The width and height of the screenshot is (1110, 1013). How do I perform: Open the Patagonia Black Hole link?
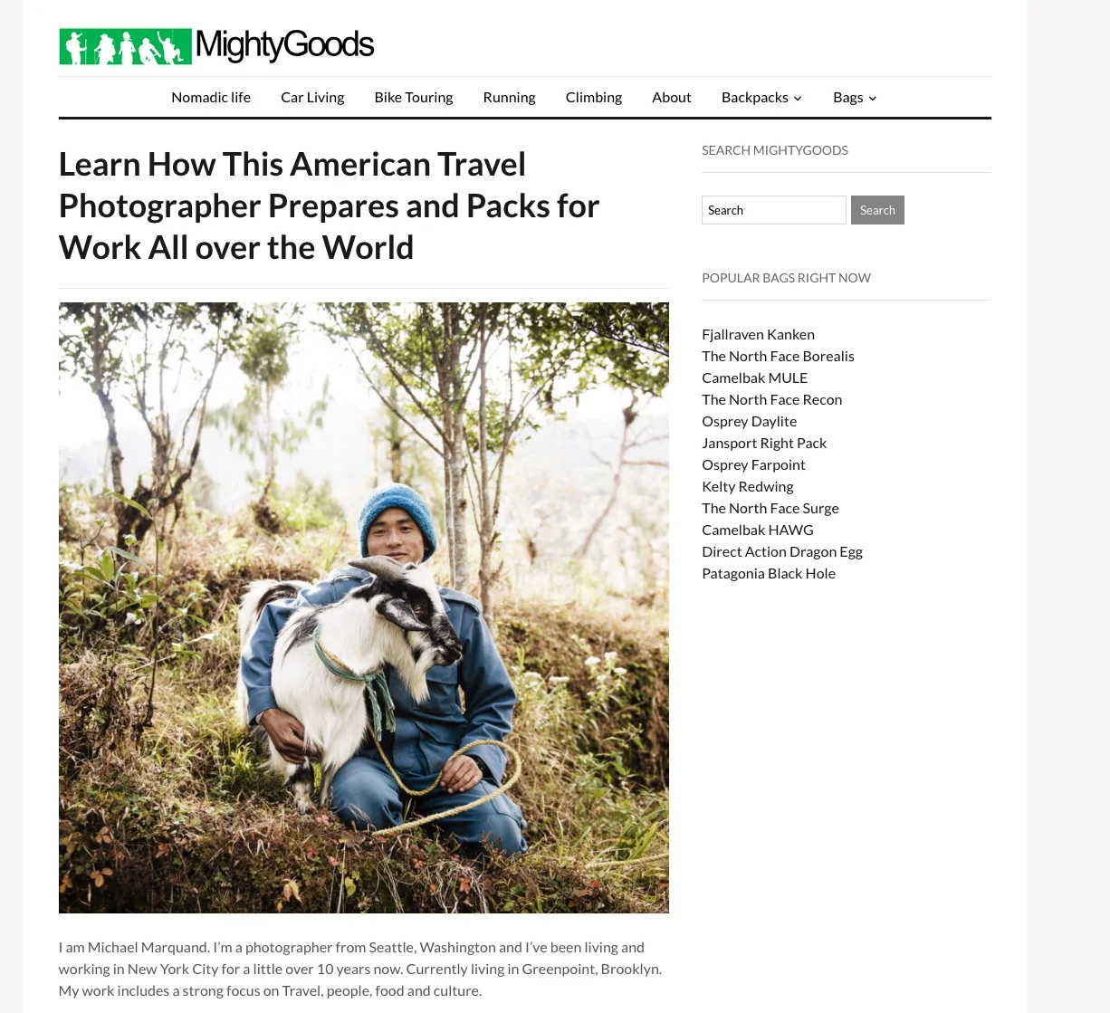click(769, 573)
